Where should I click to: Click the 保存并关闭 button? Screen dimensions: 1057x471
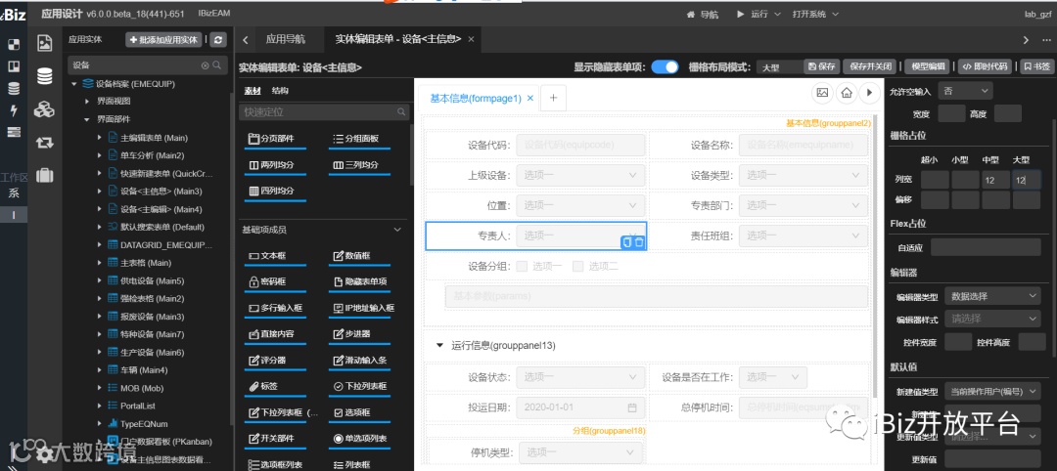870,66
